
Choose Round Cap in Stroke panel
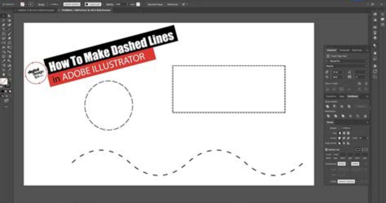(344, 133)
